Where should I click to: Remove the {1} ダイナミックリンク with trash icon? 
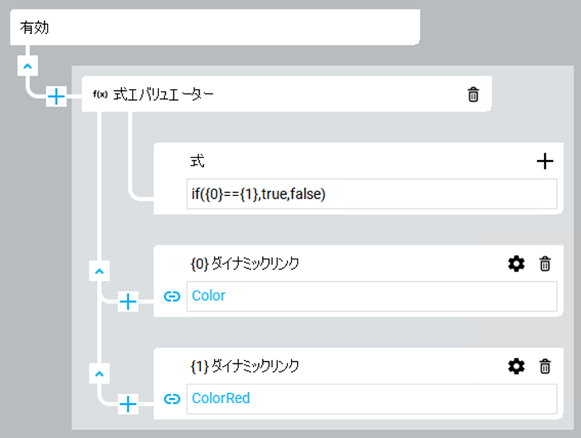click(x=544, y=367)
